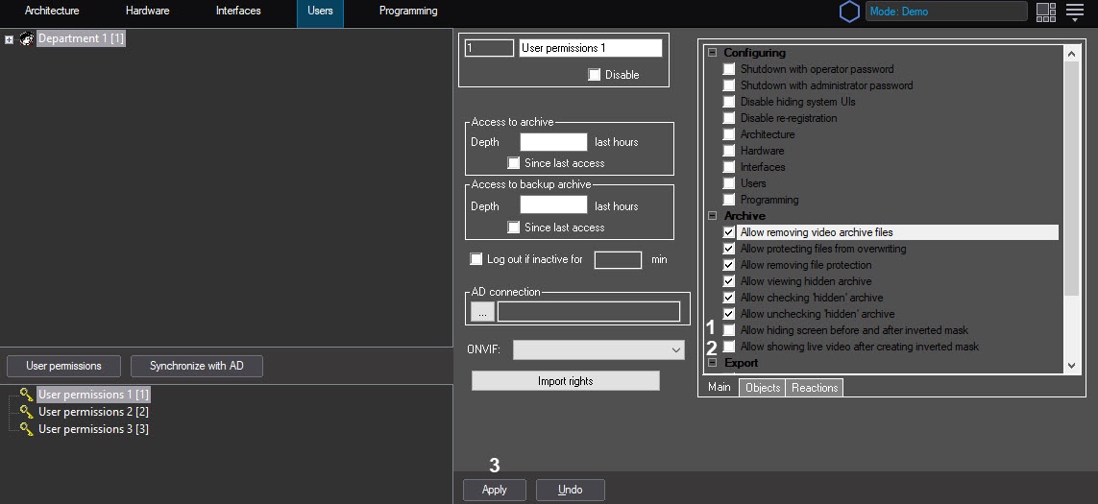The height and width of the screenshot is (504, 1098).
Task: Open the hamburger menu icon
Action: pyautogui.click(x=1075, y=12)
